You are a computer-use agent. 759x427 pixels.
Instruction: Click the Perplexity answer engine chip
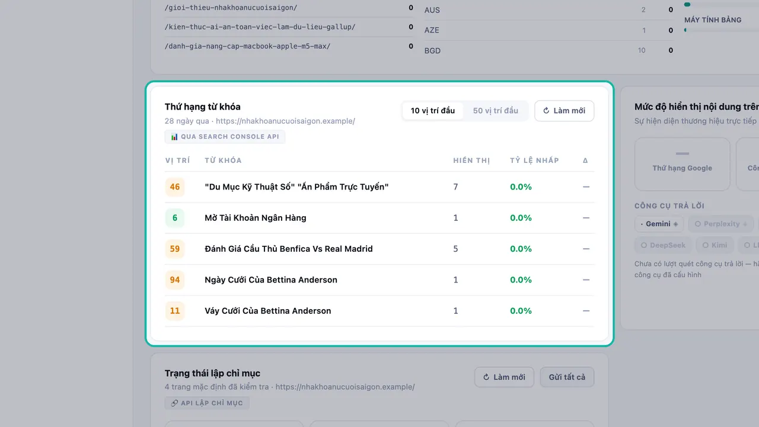coord(720,224)
